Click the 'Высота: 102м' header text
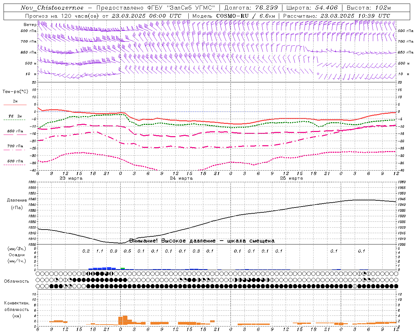 click(369, 8)
